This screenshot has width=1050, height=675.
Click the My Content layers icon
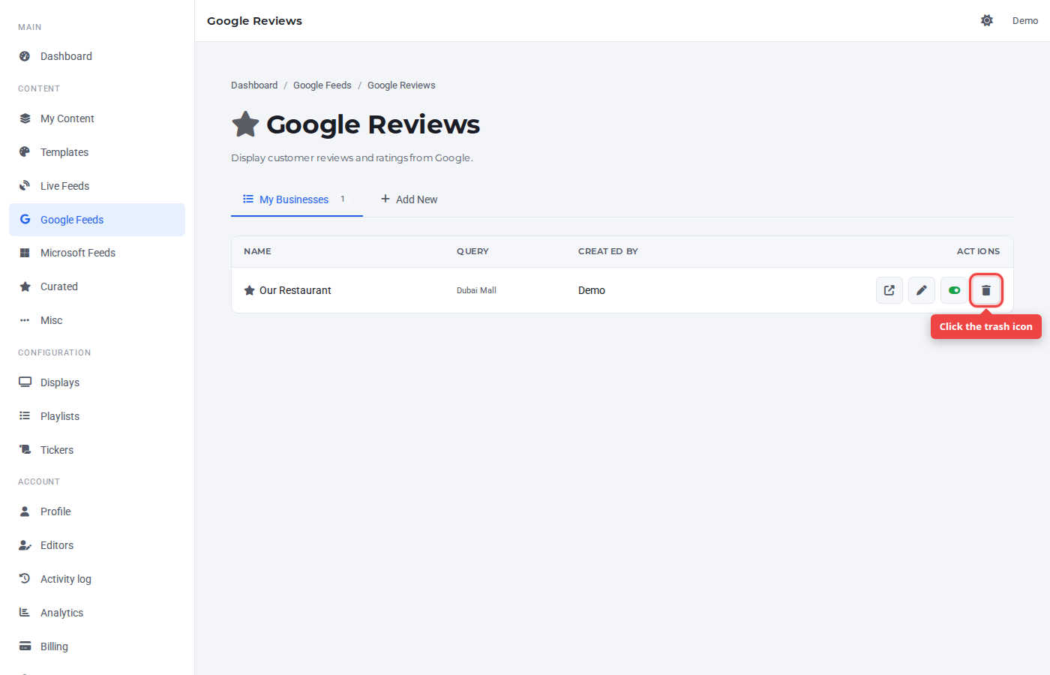25,118
